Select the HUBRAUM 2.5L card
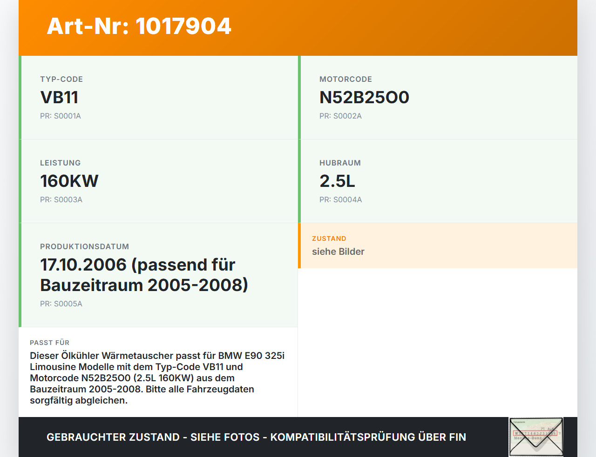The height and width of the screenshot is (457, 596). (438, 181)
